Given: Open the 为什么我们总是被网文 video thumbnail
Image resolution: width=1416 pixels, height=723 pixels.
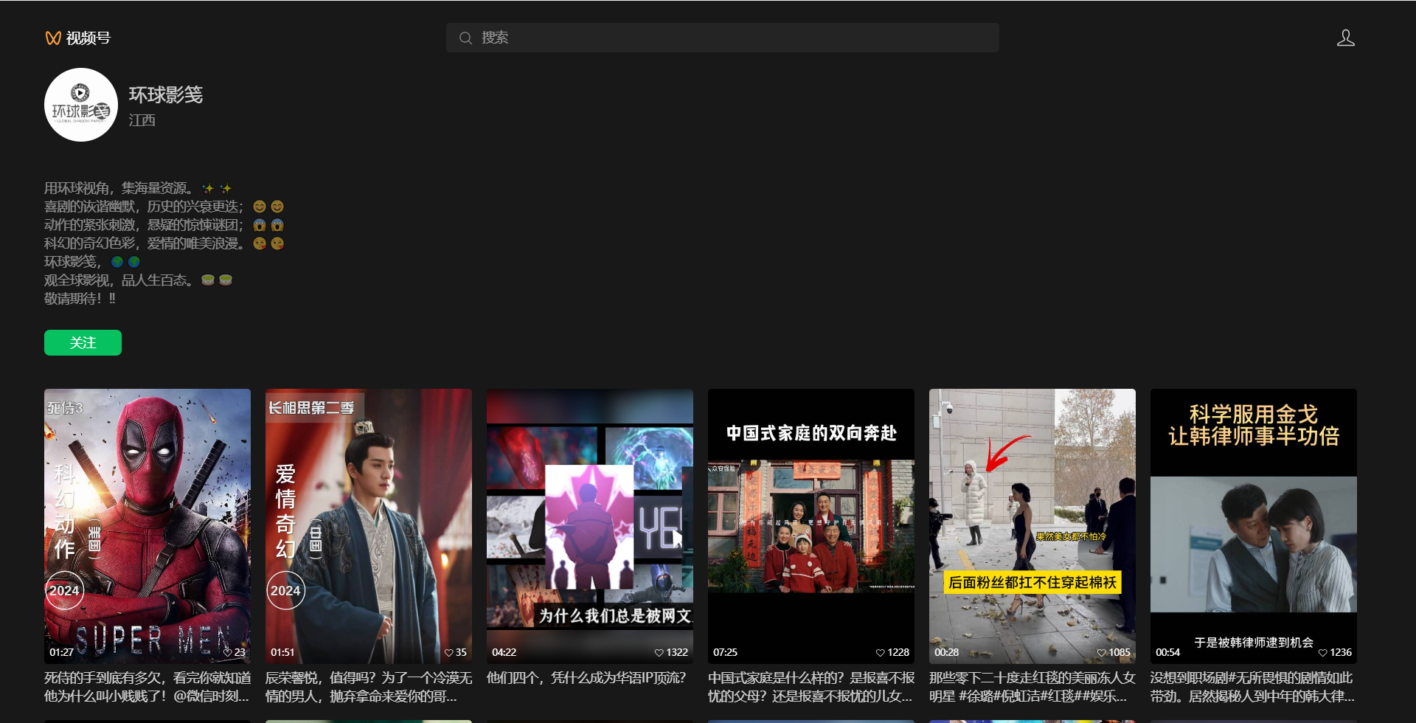Looking at the screenshot, I should coord(590,526).
